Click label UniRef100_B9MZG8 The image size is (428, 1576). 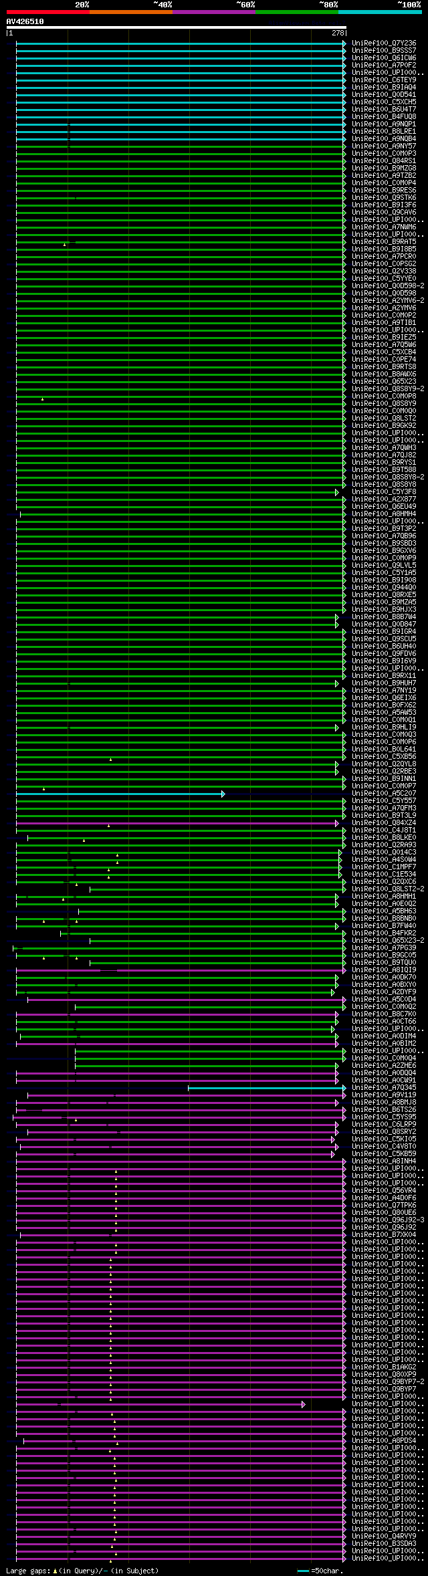click(384, 168)
